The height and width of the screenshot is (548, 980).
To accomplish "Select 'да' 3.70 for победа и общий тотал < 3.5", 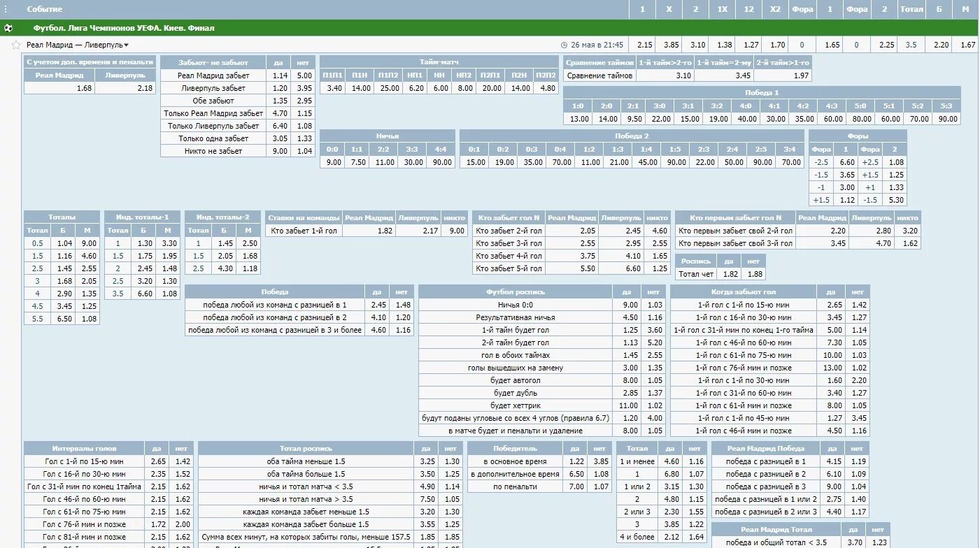I will pos(853,542).
